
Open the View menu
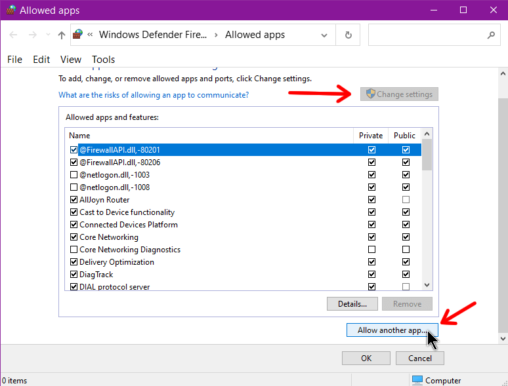point(71,60)
